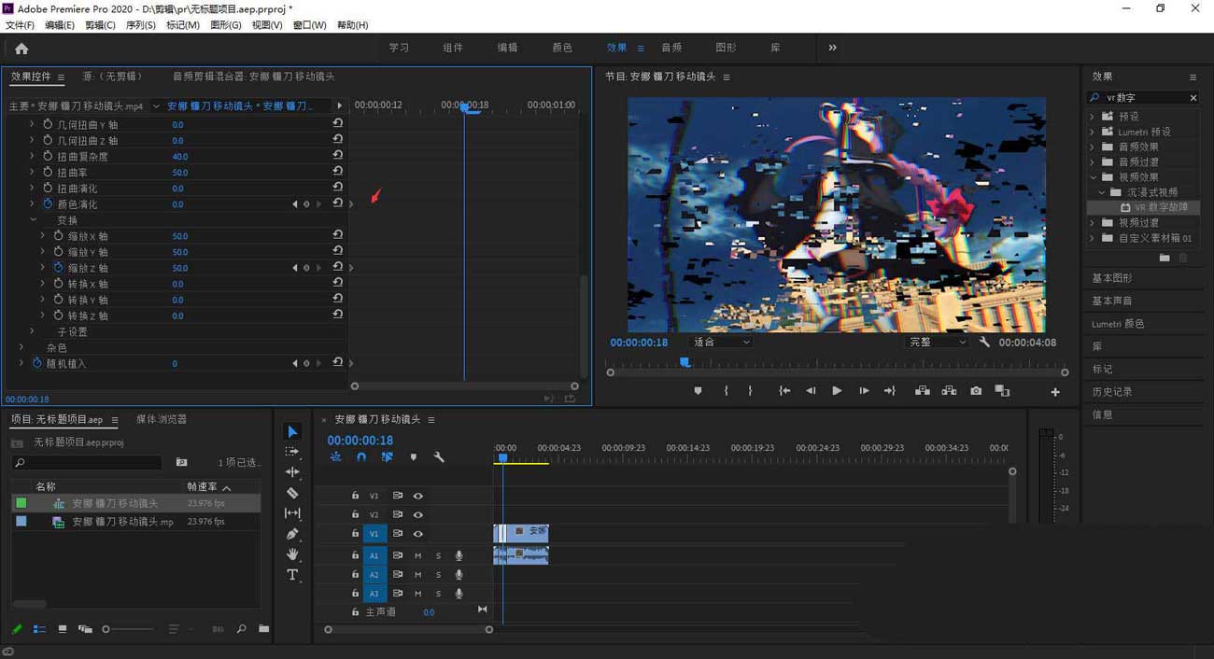Screen dimensions: 1214x659
Task: Play the program monitor video
Action: (837, 391)
